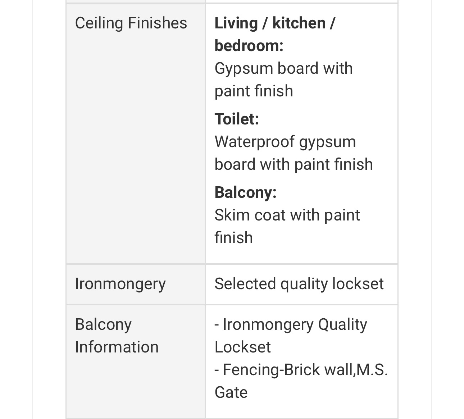Select the word Waterproof in Toilet finish
This screenshot has height=419, width=464.
click(254, 142)
